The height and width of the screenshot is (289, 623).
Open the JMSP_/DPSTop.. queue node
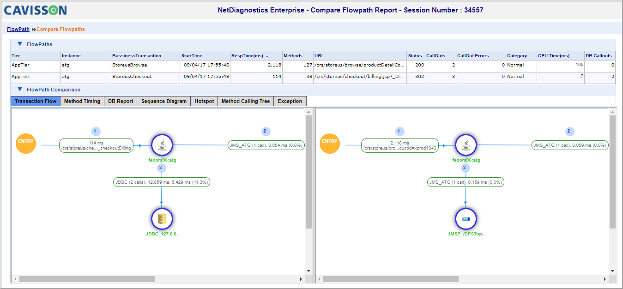466,219
